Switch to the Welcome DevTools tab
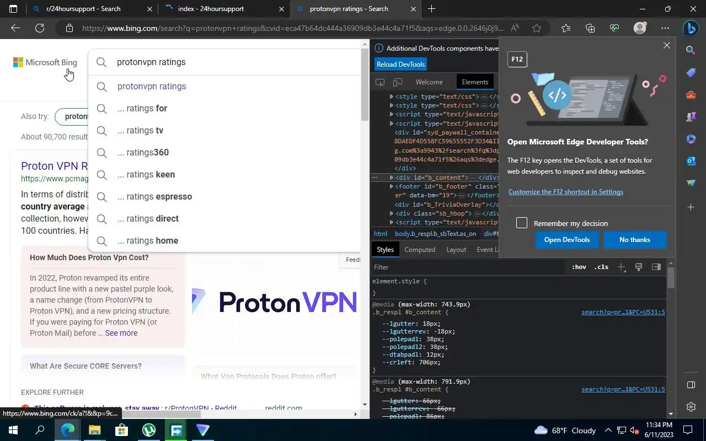706x441 pixels. coord(429,82)
